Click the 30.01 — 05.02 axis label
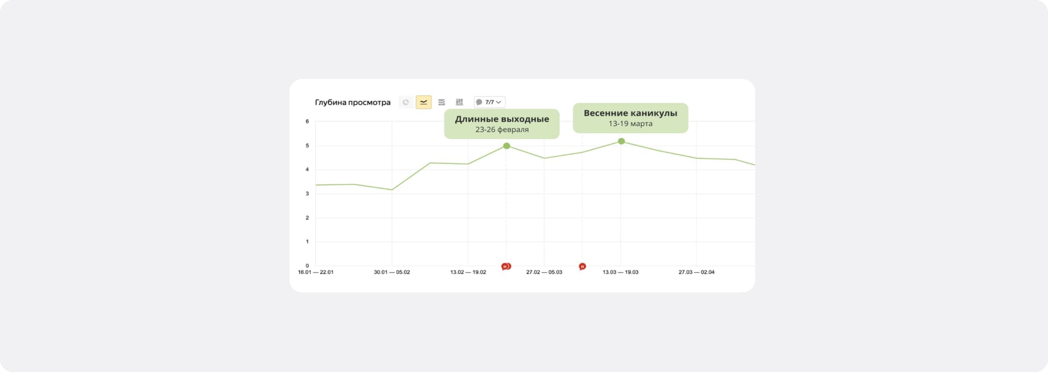This screenshot has width=1048, height=372. [x=392, y=272]
